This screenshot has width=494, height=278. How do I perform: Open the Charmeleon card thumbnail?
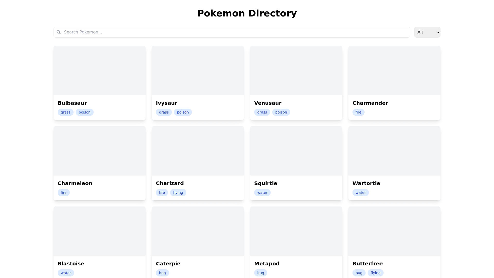coord(100,151)
